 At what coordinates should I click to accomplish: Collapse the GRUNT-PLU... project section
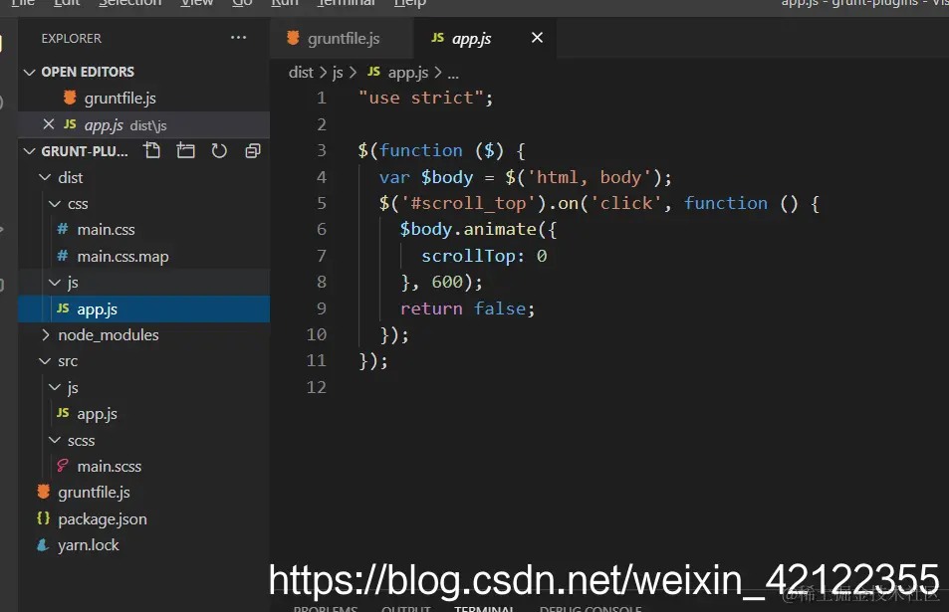coord(29,151)
